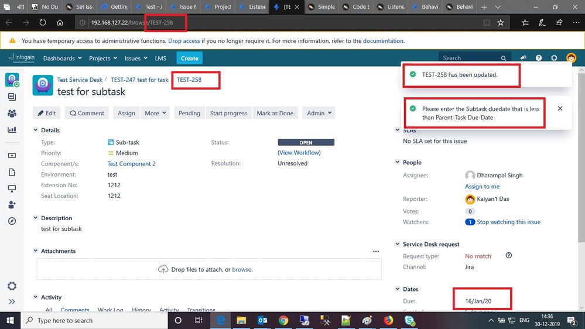This screenshot has width=585, height=329.
Task: Click Stop watching this issue link
Action: tap(508, 222)
